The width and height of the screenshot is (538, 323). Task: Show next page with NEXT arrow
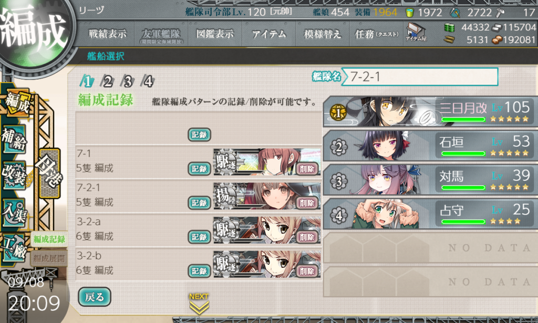click(199, 304)
